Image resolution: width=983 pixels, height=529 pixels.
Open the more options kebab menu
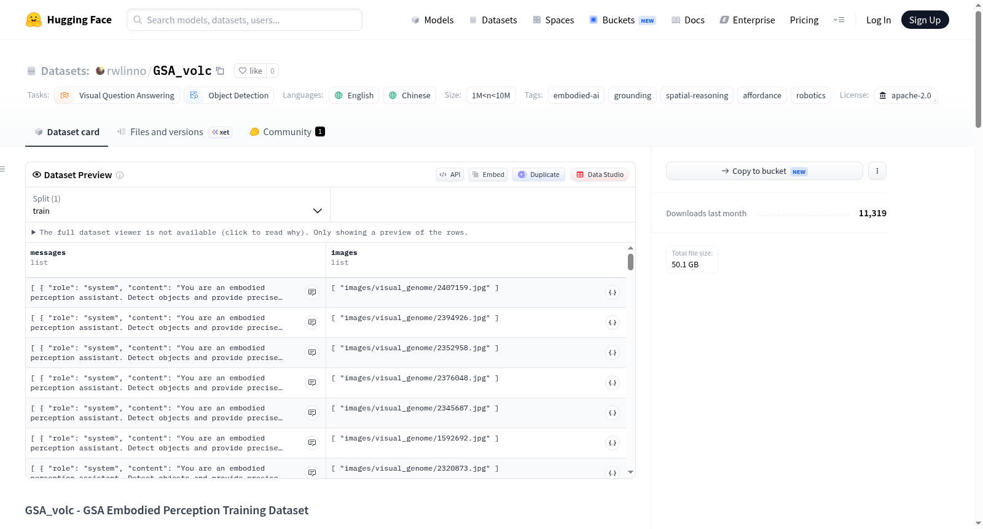click(x=877, y=171)
